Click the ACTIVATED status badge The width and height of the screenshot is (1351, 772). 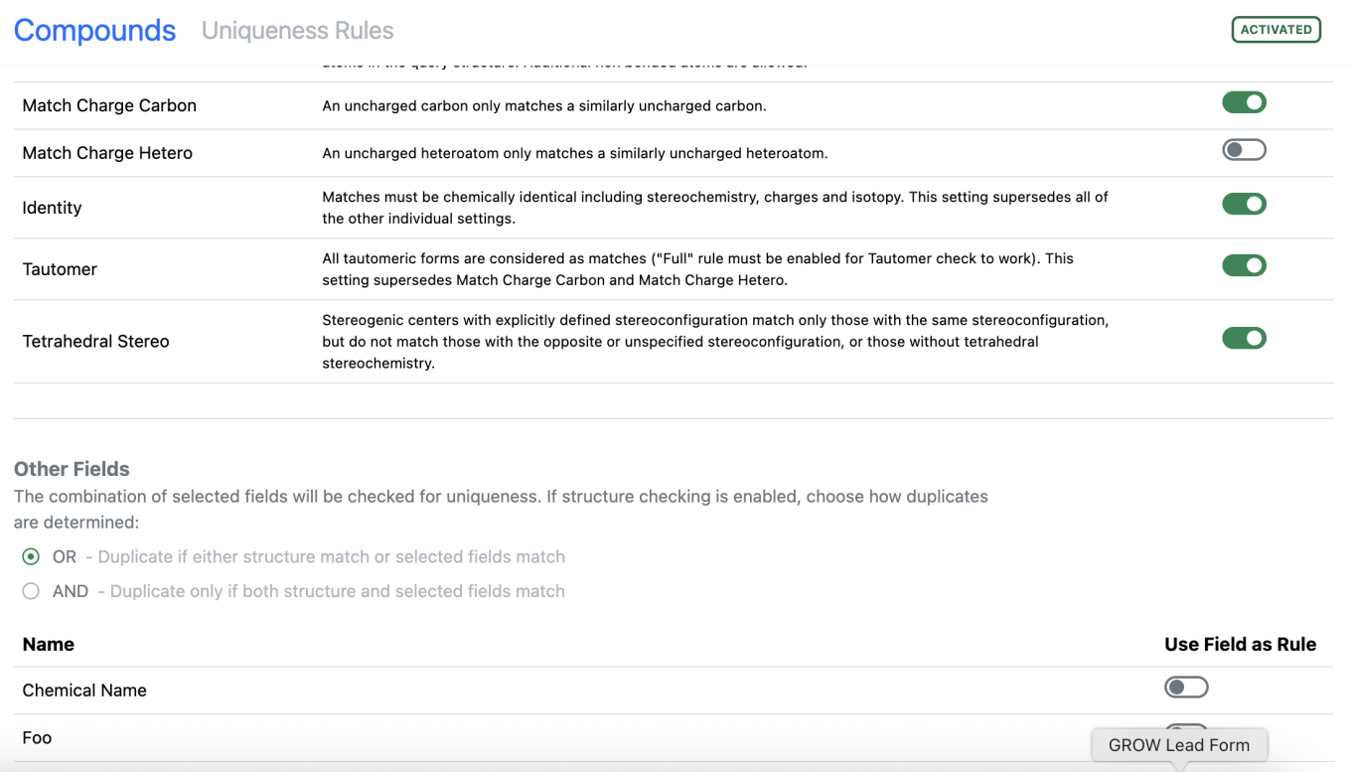(x=1276, y=30)
